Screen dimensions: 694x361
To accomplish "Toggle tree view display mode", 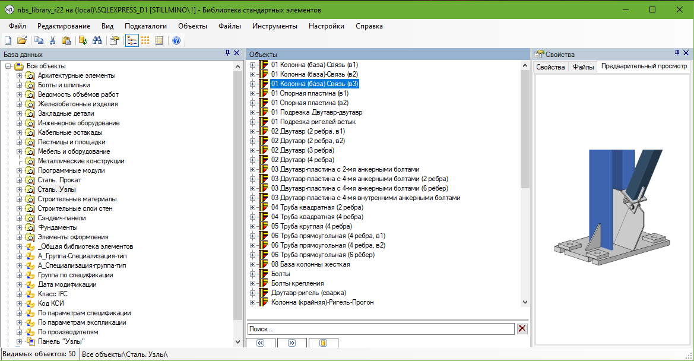I will 132,41.
